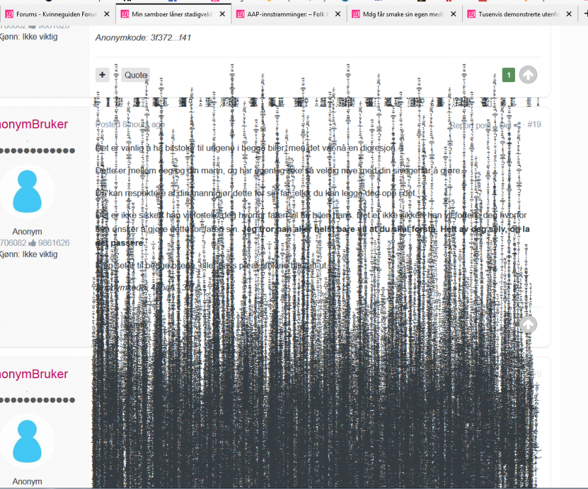Click the share icon next to #19
The image size is (588, 489).
(x=518, y=125)
